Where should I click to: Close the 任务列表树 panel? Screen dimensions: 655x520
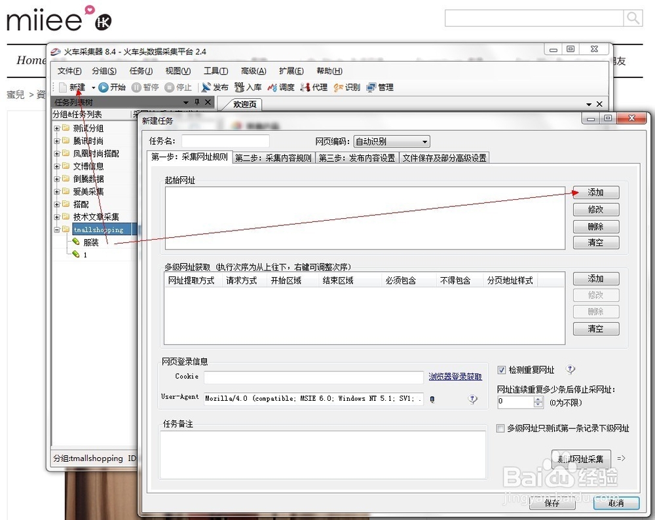pyautogui.click(x=208, y=102)
